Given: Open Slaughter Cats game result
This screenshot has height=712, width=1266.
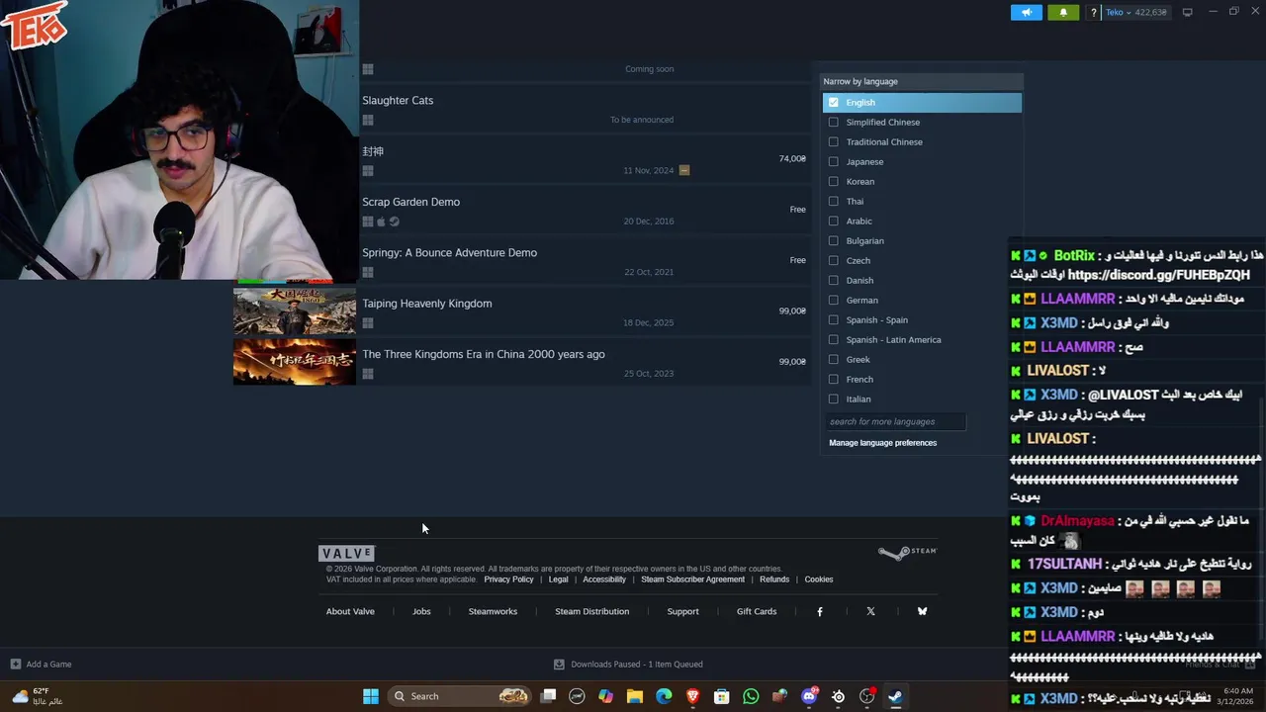Looking at the screenshot, I should click(398, 100).
